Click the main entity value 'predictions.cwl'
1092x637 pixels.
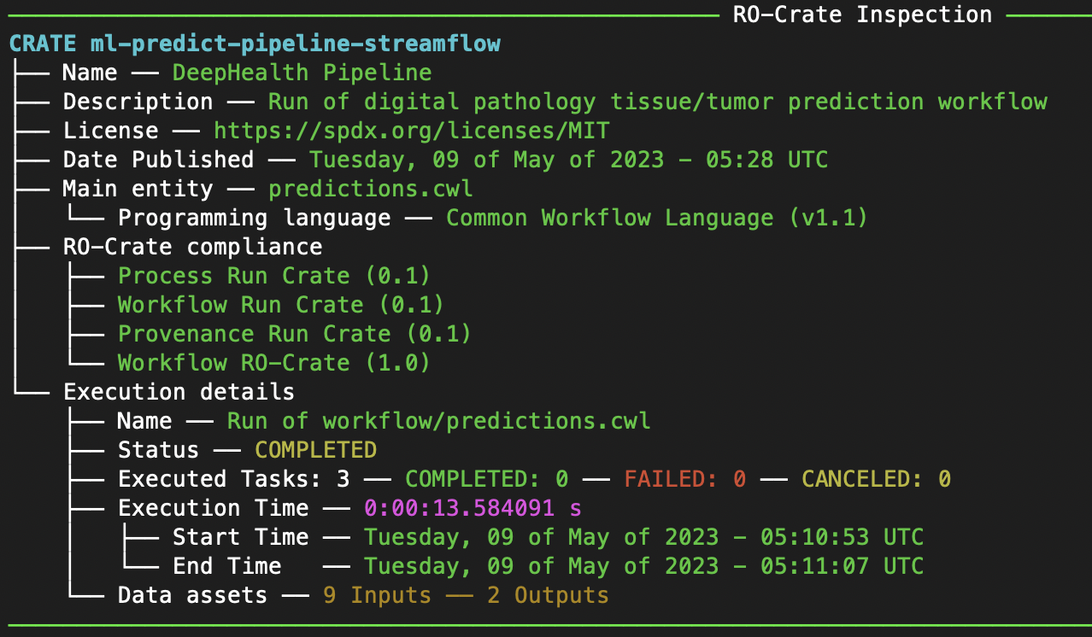pos(371,189)
